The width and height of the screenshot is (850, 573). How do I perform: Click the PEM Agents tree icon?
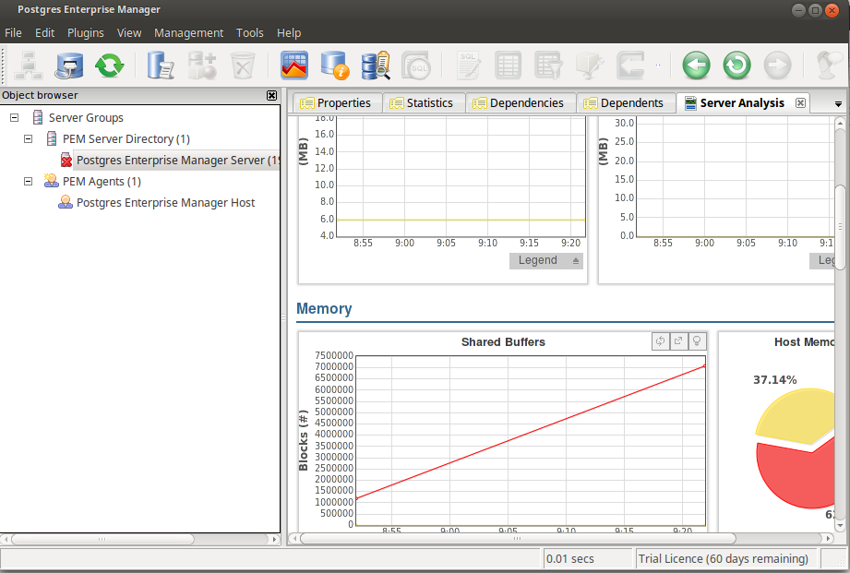click(x=52, y=181)
